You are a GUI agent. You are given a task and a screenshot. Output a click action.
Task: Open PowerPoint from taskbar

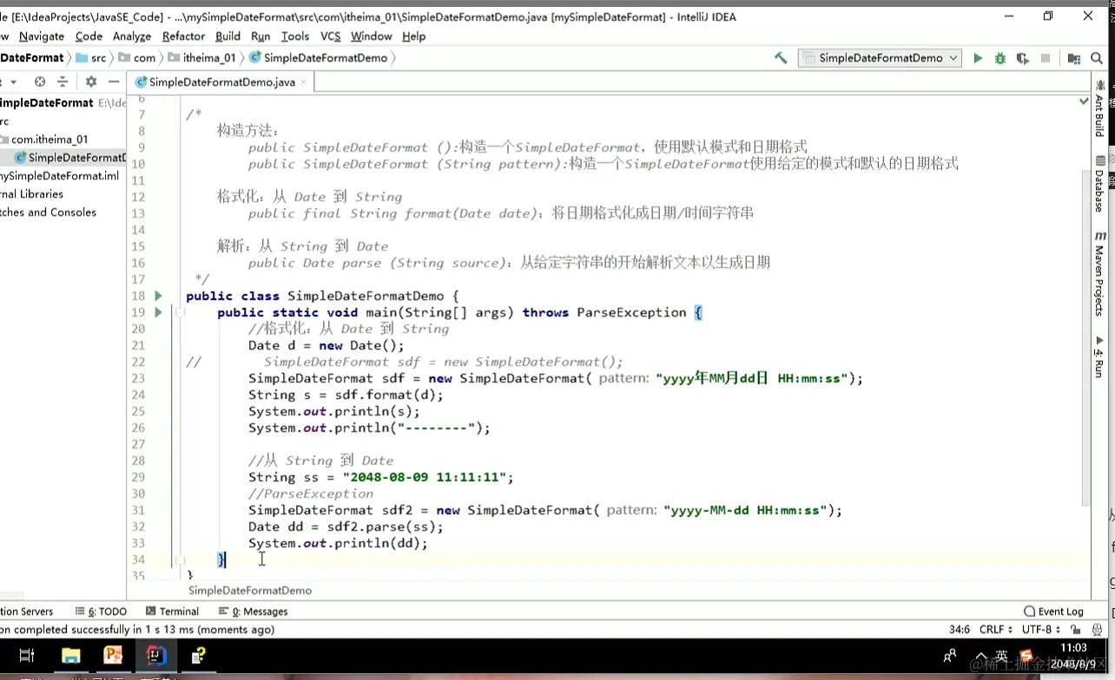(113, 656)
